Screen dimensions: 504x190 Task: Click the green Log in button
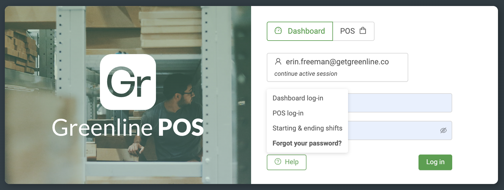point(435,162)
